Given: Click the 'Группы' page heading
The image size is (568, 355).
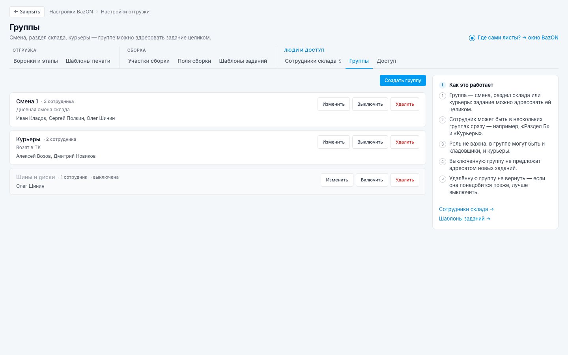Looking at the screenshot, I should tap(24, 27).
